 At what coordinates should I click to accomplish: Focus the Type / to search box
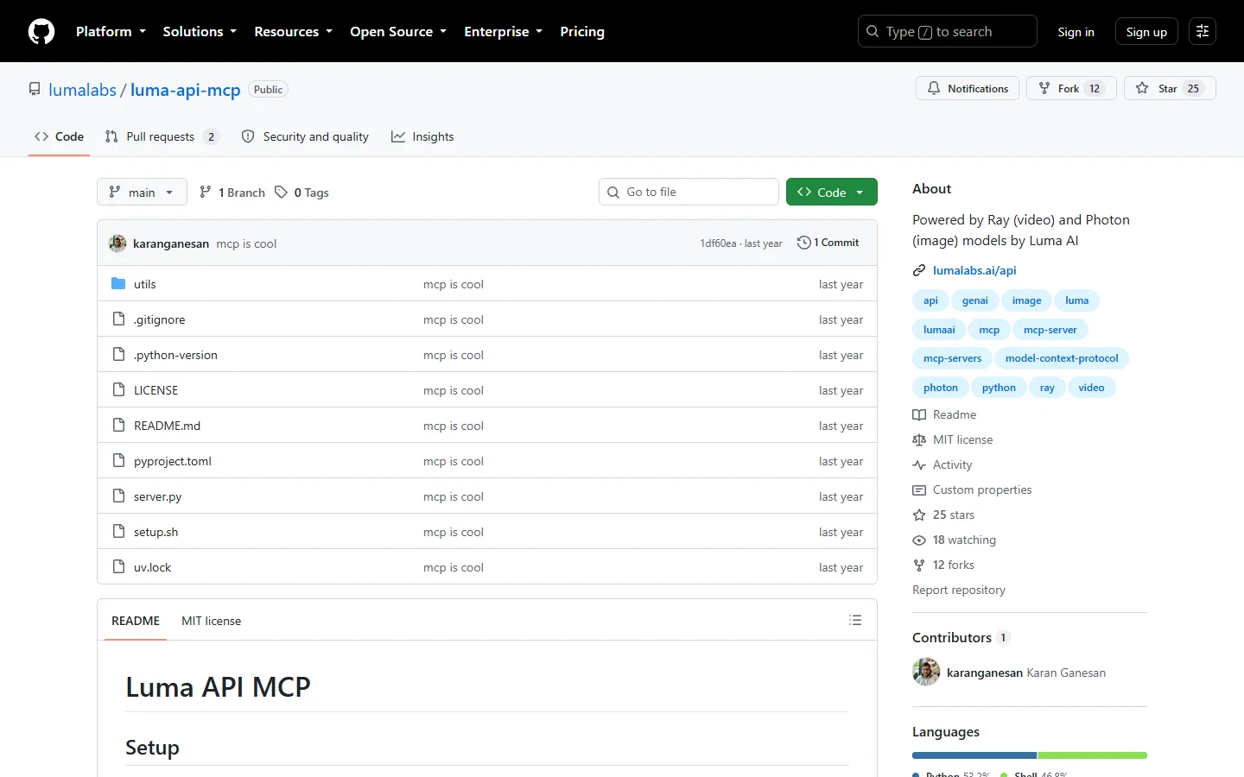click(x=947, y=31)
